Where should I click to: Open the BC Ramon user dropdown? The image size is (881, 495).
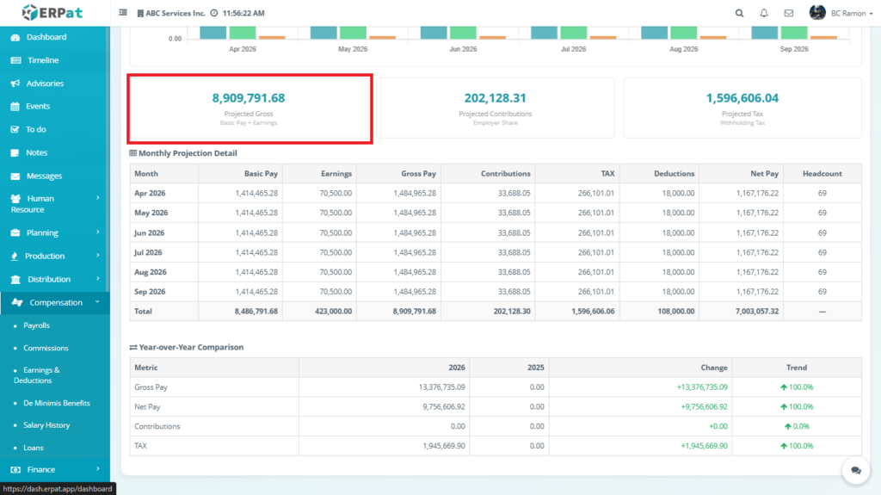click(x=834, y=13)
